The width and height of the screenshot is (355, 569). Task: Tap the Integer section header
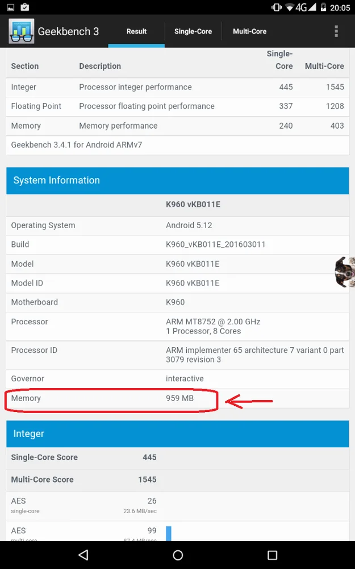pyautogui.click(x=177, y=434)
